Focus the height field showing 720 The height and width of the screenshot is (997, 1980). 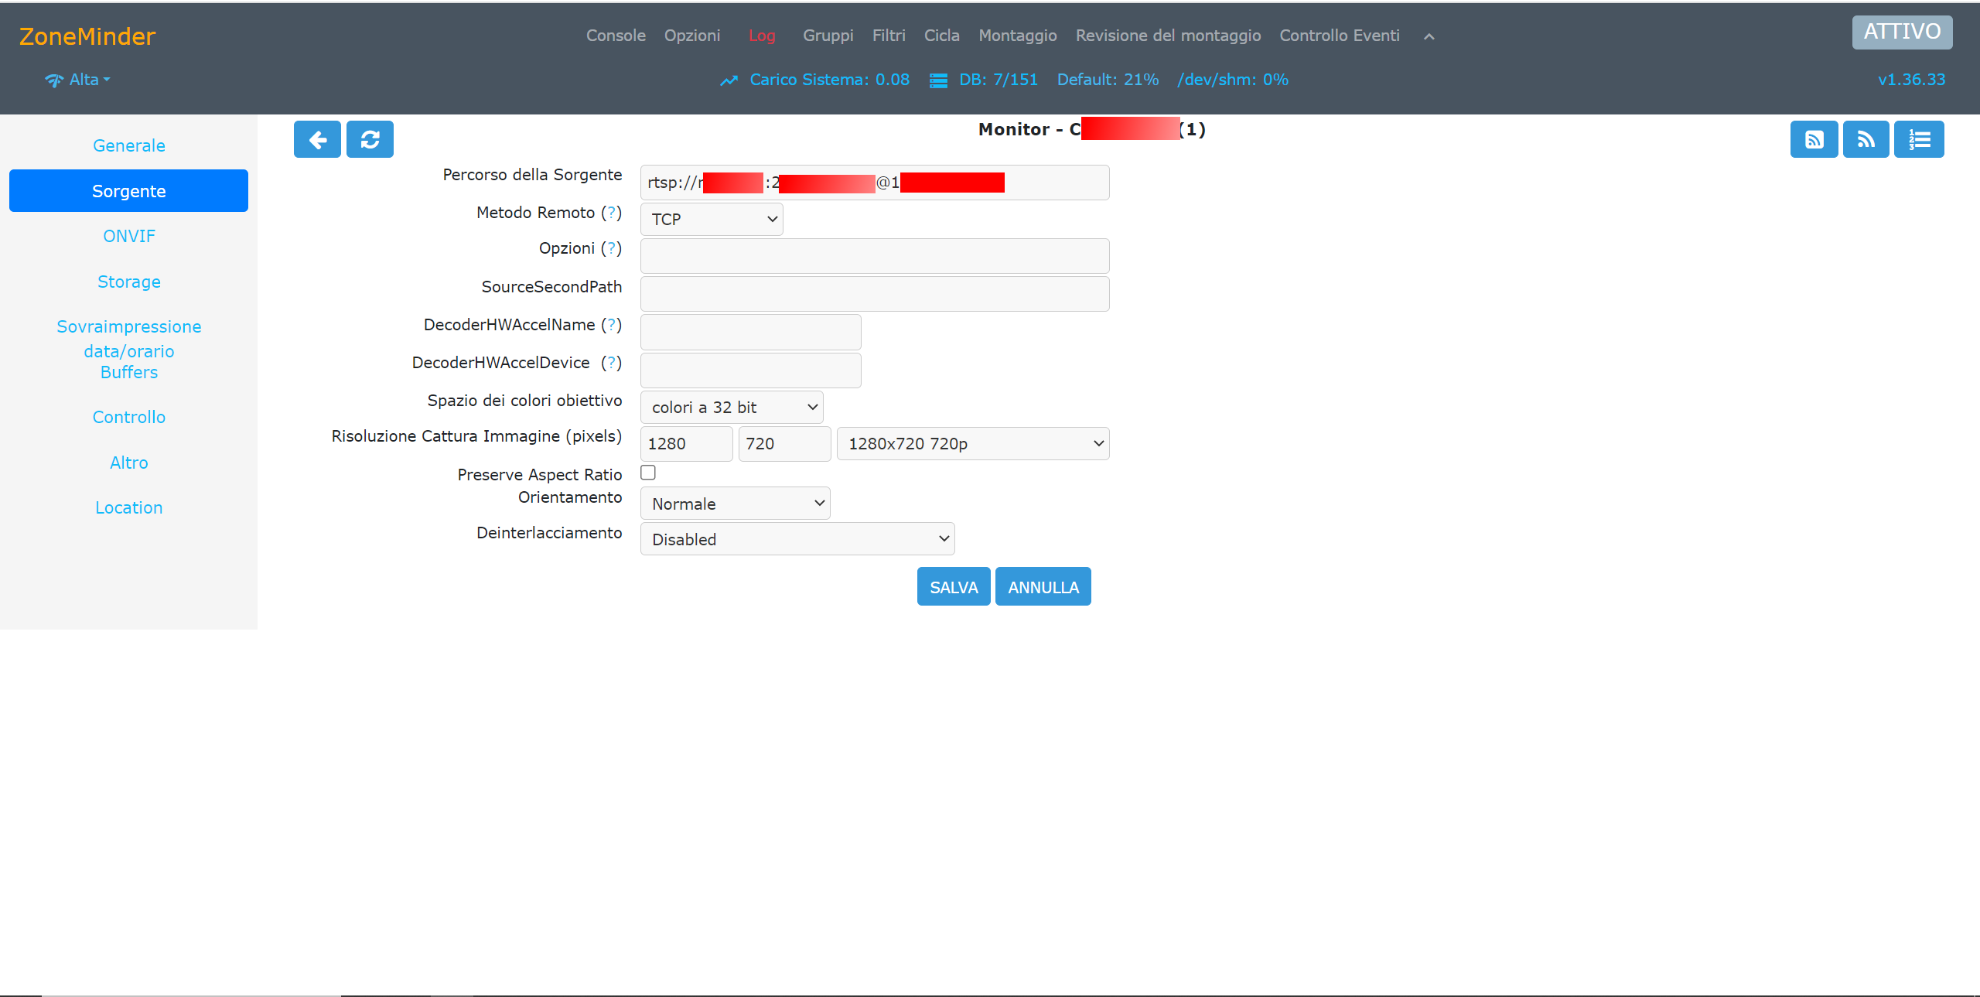(x=784, y=444)
